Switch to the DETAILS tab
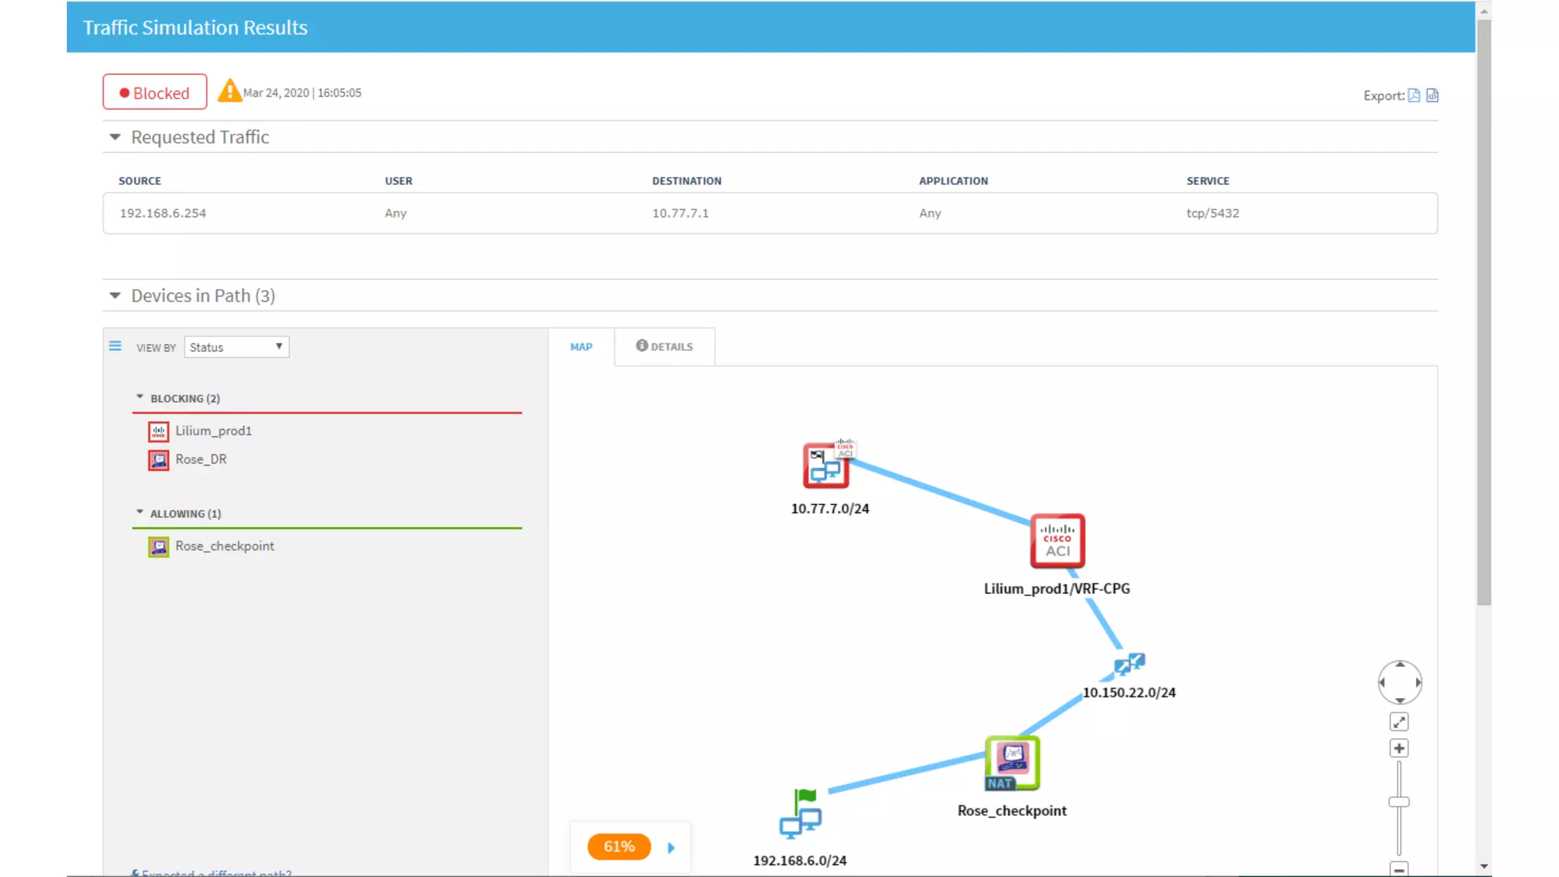The width and height of the screenshot is (1559, 877). [665, 346]
